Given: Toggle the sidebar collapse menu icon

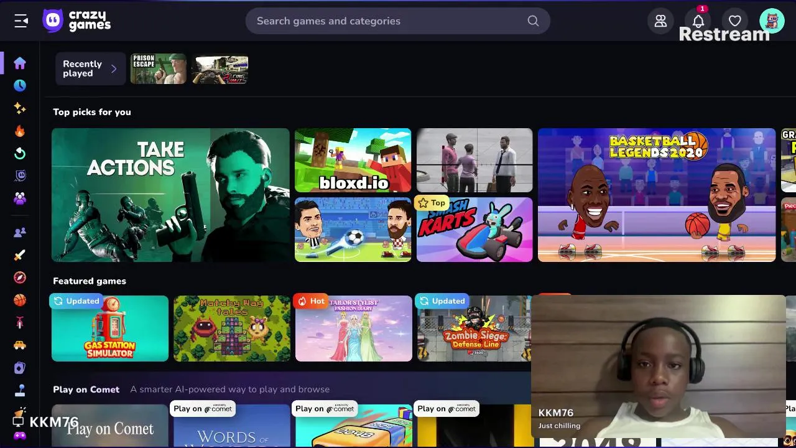Looking at the screenshot, I should pyautogui.click(x=21, y=21).
